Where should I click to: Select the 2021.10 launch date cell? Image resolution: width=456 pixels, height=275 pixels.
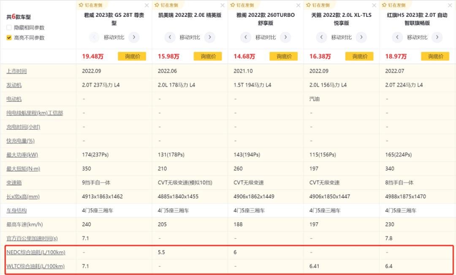(243, 71)
